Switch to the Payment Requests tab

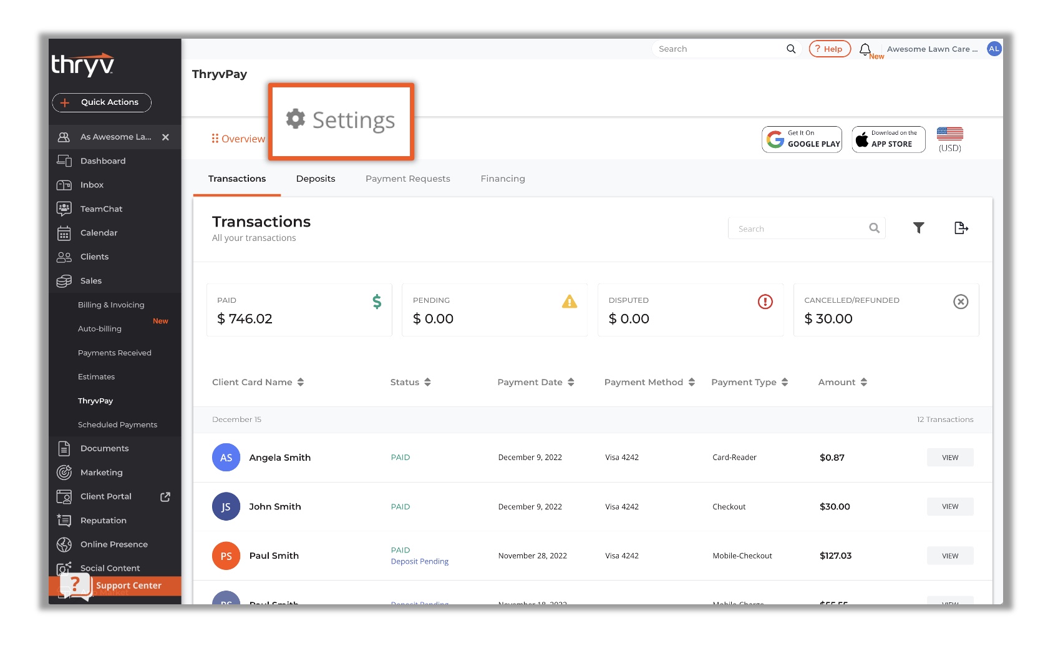point(408,179)
